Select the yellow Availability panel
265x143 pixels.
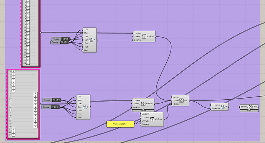(120, 124)
